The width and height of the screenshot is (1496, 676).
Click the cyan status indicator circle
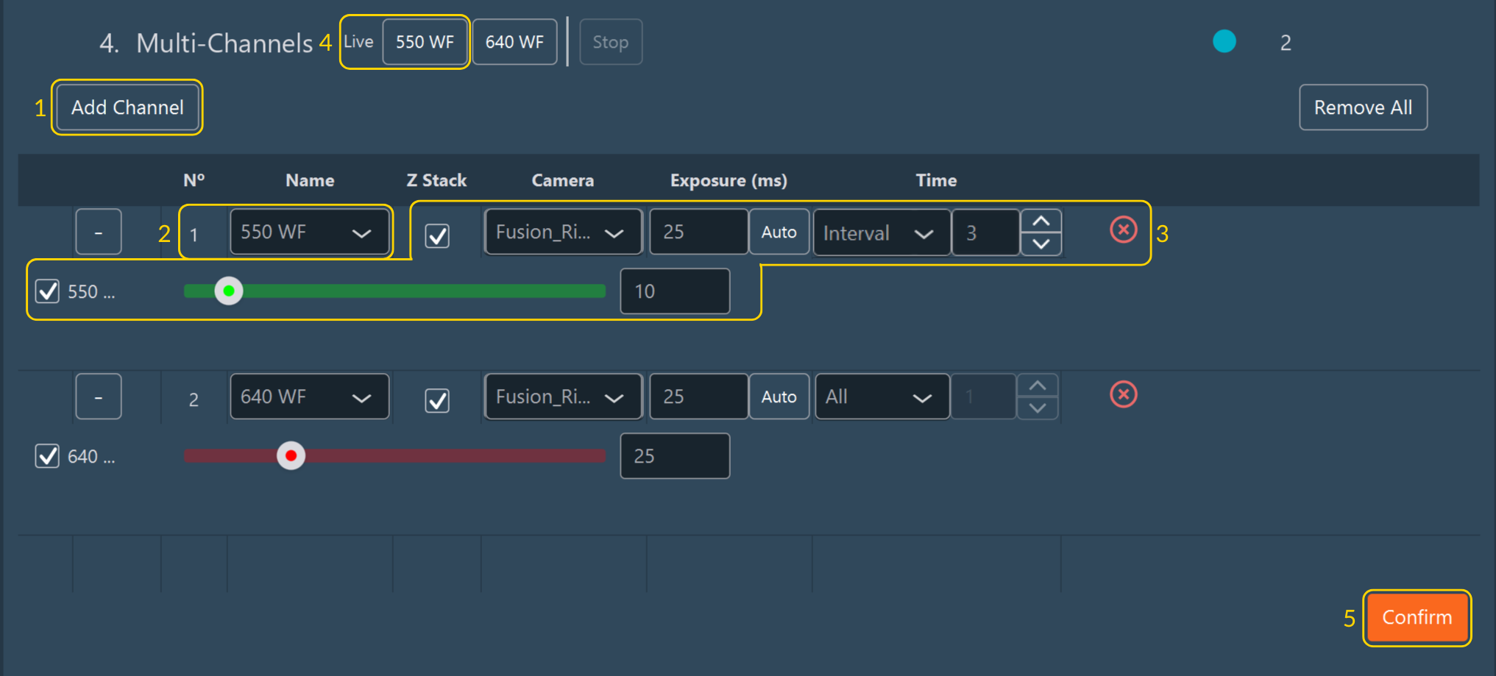click(1224, 41)
